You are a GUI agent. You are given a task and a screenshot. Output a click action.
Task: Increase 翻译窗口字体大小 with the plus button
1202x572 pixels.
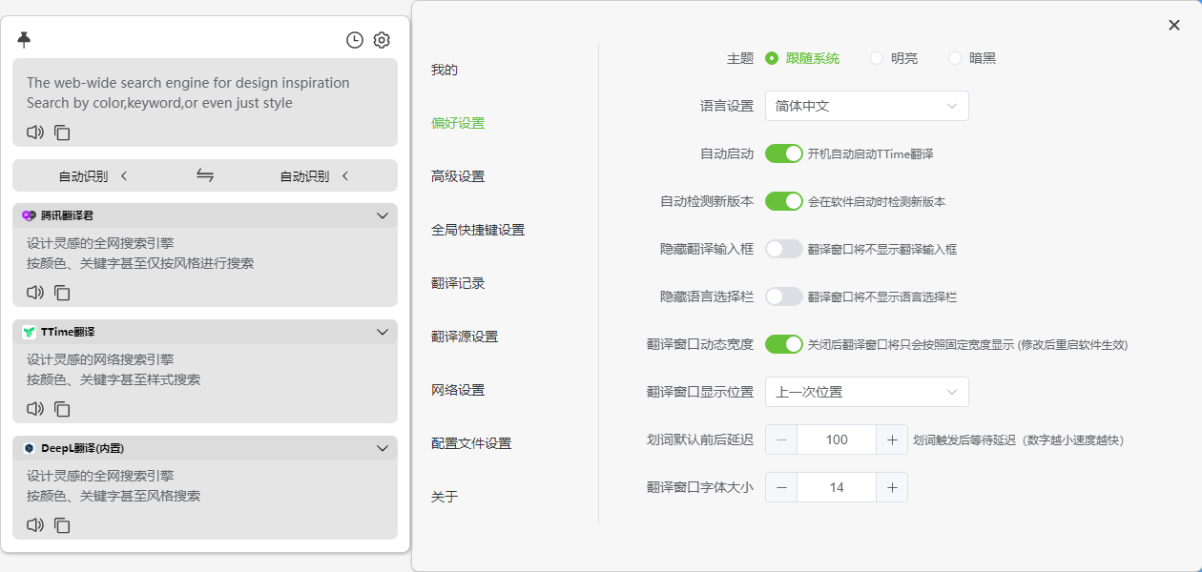coord(891,486)
